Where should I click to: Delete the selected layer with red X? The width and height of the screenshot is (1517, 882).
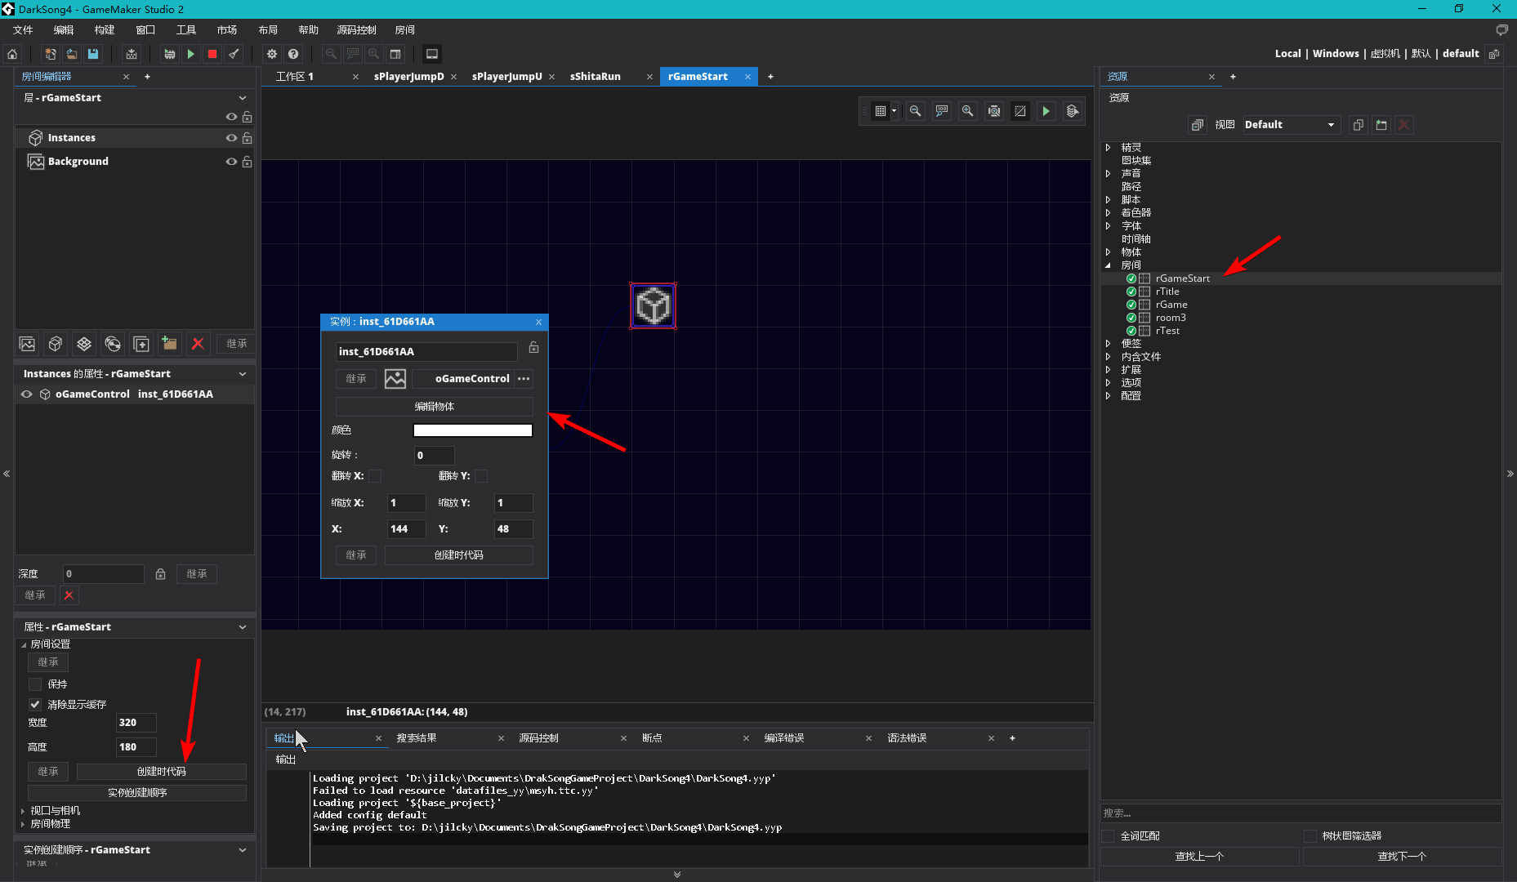pos(198,344)
